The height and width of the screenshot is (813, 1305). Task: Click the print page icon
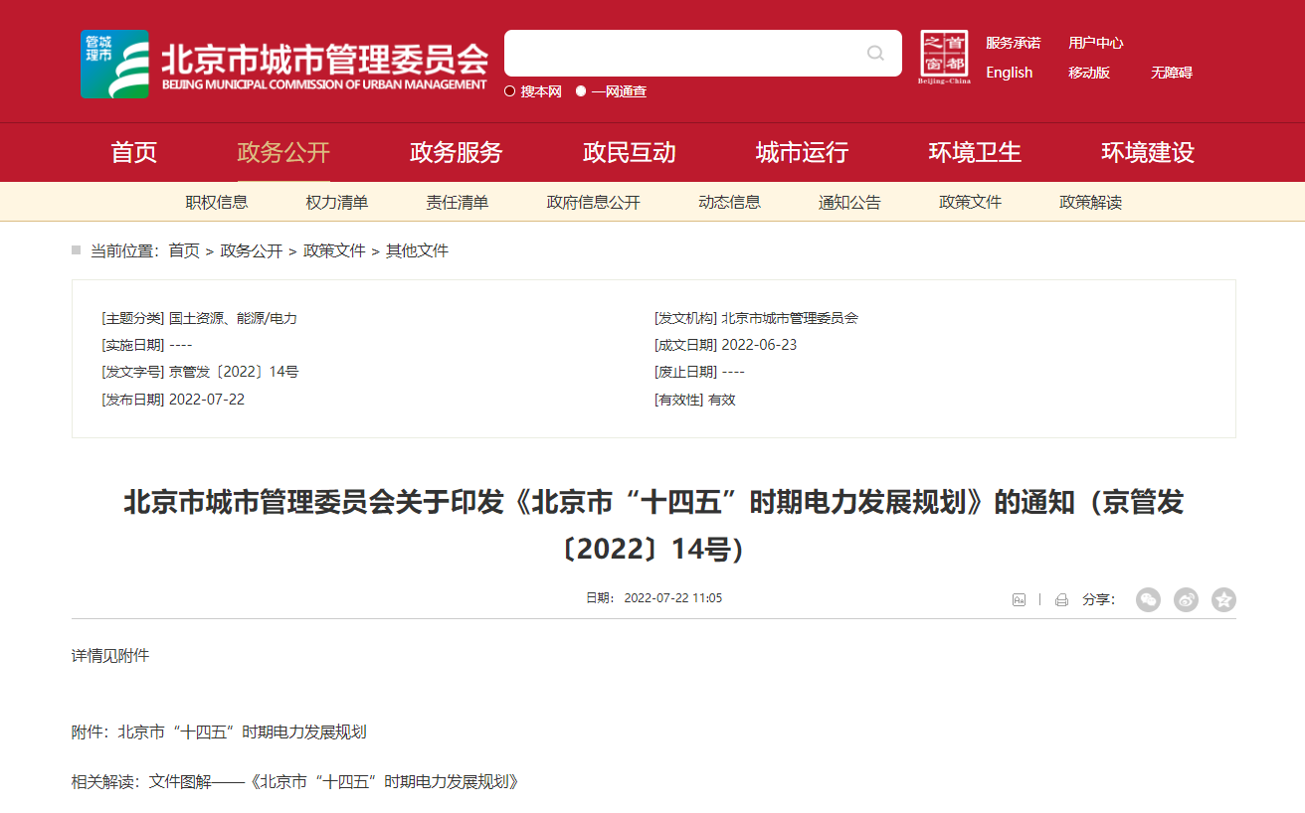(1061, 599)
